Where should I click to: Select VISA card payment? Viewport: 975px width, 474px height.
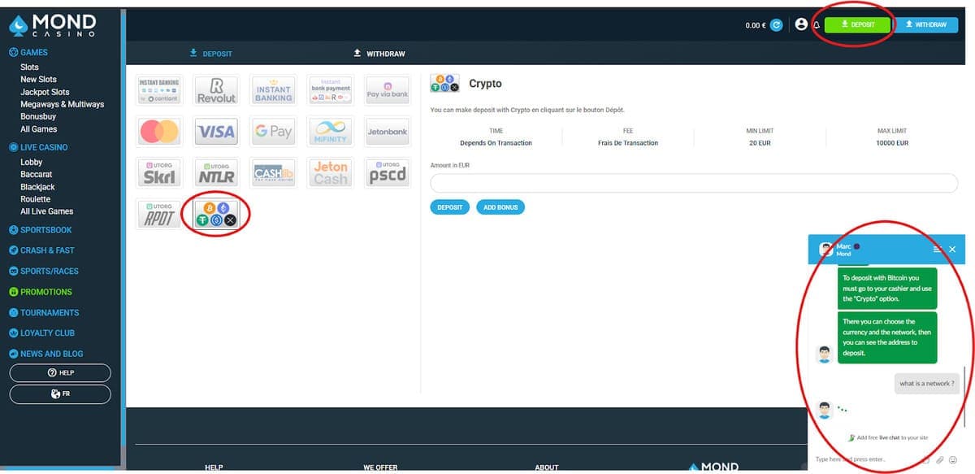216,131
